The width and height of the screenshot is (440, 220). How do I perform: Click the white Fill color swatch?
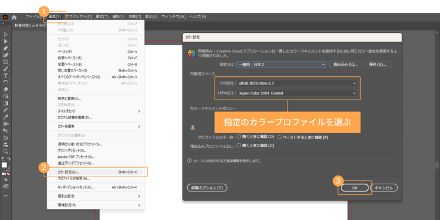tap(4, 165)
